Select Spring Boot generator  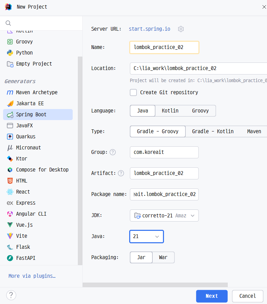(38, 115)
